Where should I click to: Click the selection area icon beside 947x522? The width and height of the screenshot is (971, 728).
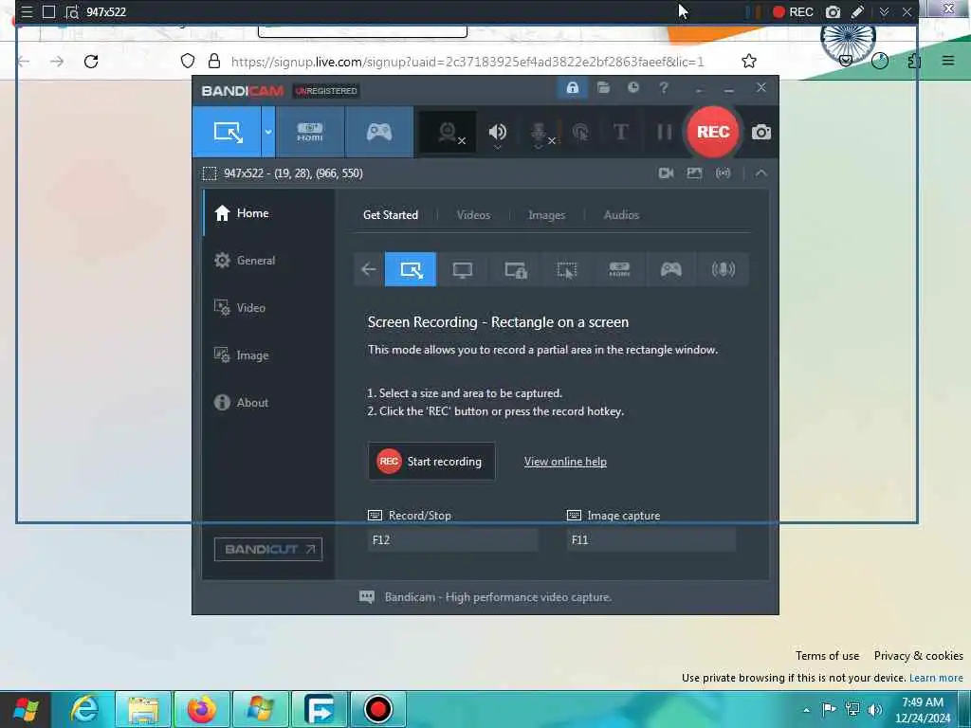tap(210, 173)
